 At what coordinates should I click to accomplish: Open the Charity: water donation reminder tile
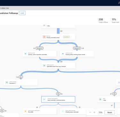click(39, 54)
